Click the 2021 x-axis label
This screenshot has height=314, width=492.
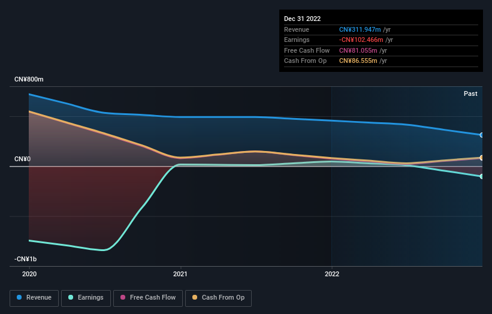click(180, 274)
